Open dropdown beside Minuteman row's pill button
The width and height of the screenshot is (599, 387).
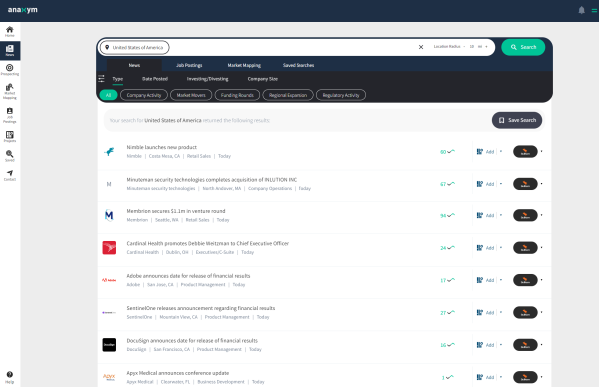[x=542, y=184]
